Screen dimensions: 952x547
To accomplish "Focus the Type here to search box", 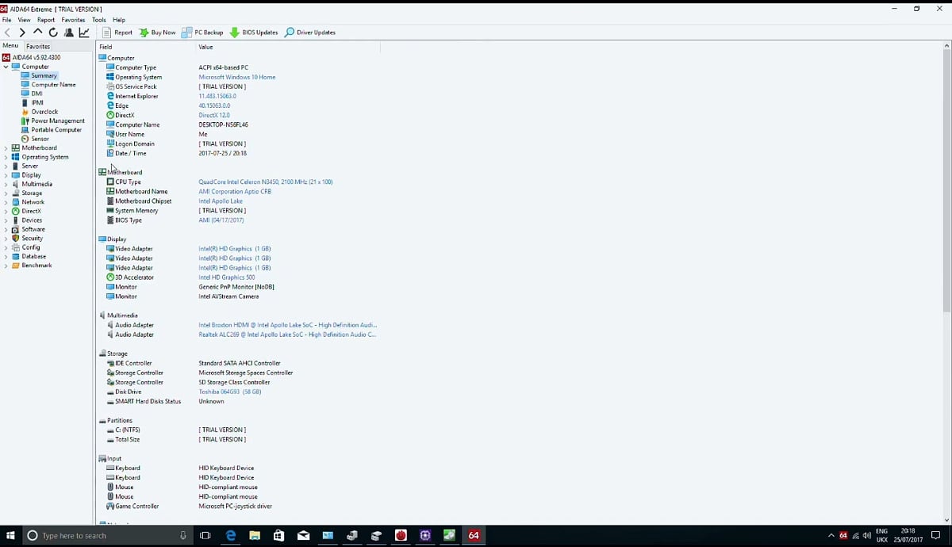I will [107, 536].
